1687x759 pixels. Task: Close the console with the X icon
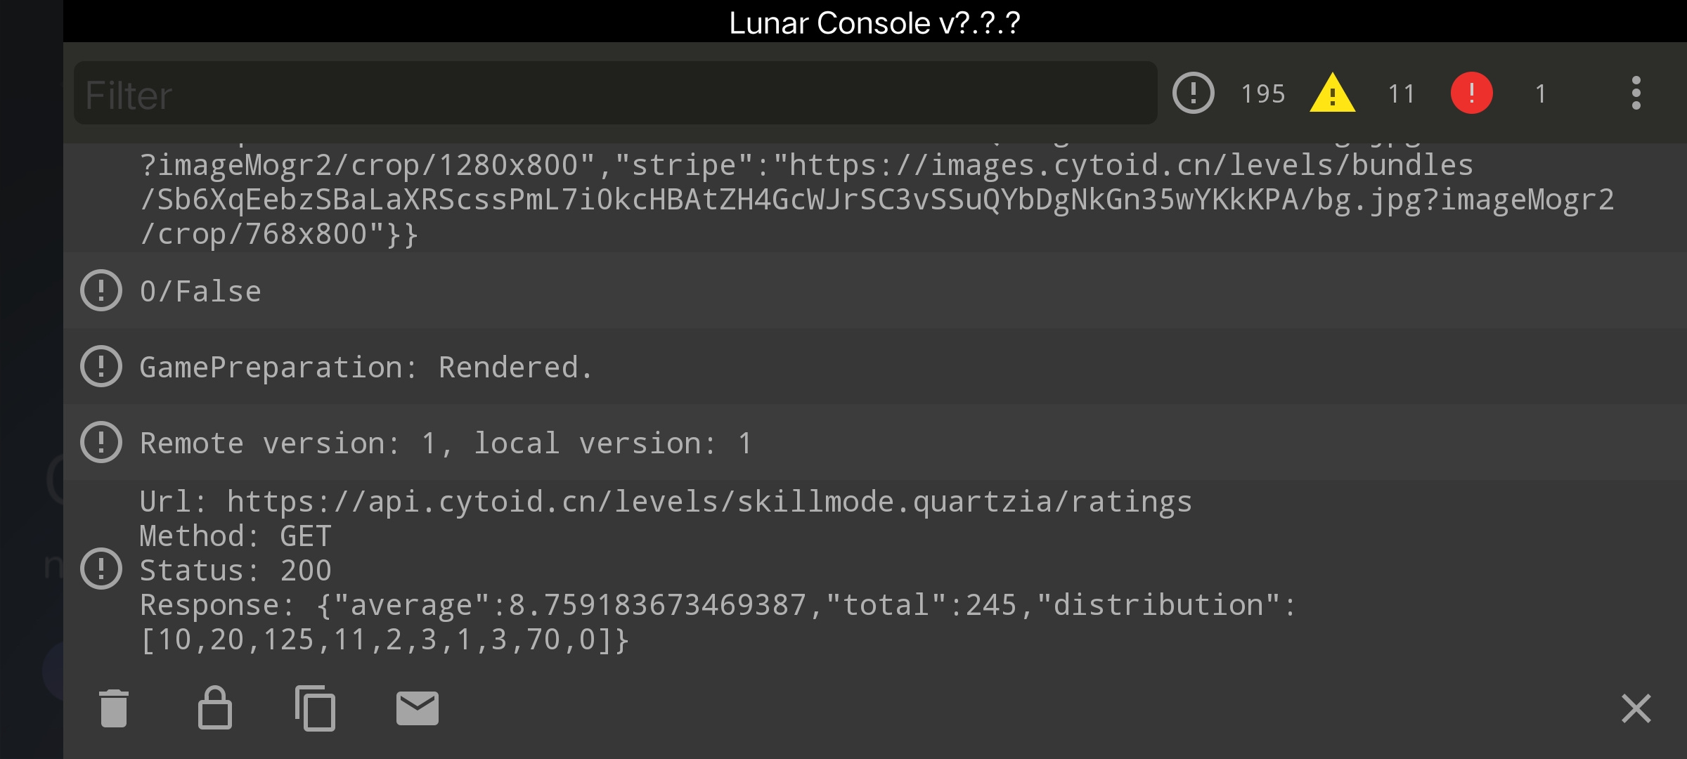click(x=1636, y=708)
